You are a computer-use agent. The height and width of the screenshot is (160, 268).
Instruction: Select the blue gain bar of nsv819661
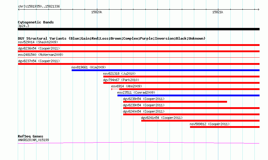click(165, 70)
